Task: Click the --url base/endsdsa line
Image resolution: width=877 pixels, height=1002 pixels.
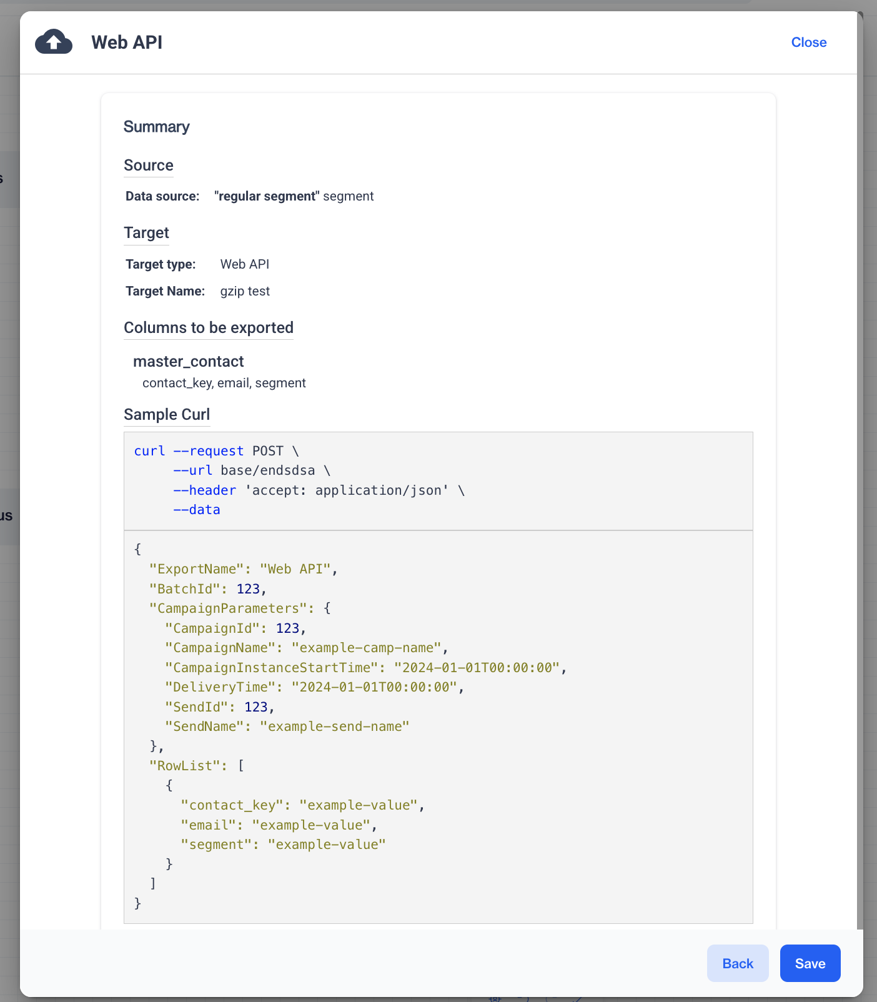Action: (252, 470)
